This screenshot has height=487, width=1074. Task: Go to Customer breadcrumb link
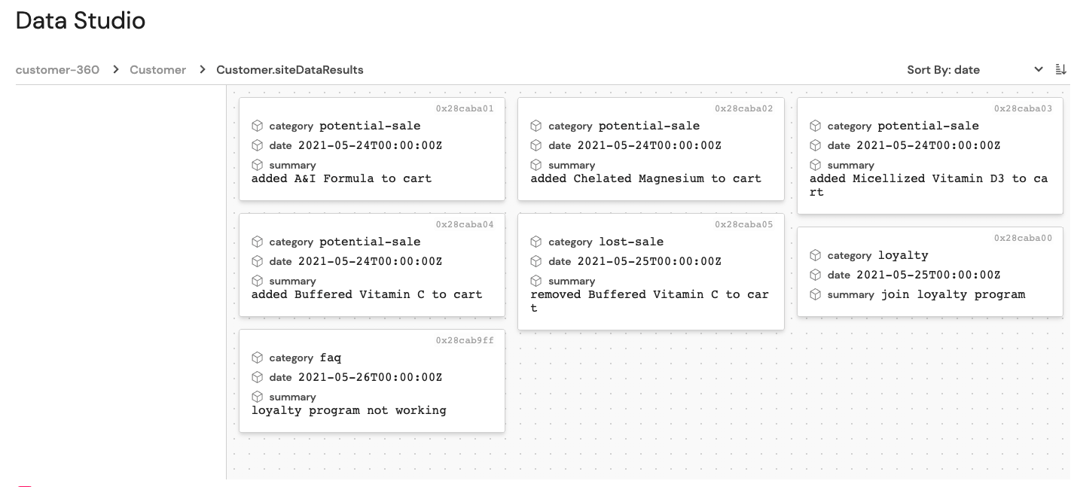(x=157, y=70)
